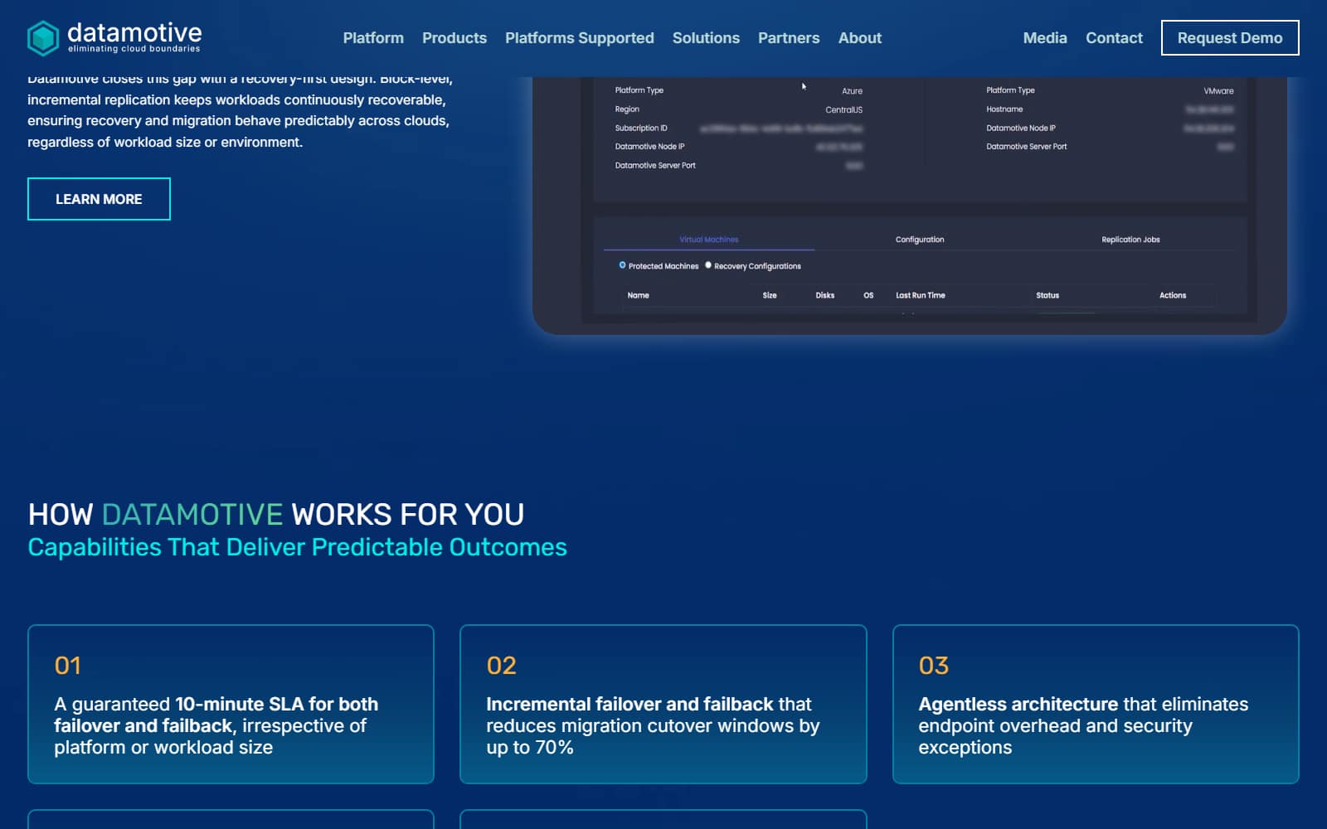Click the Azure platform type value
This screenshot has height=829, width=1327.
pos(852,91)
